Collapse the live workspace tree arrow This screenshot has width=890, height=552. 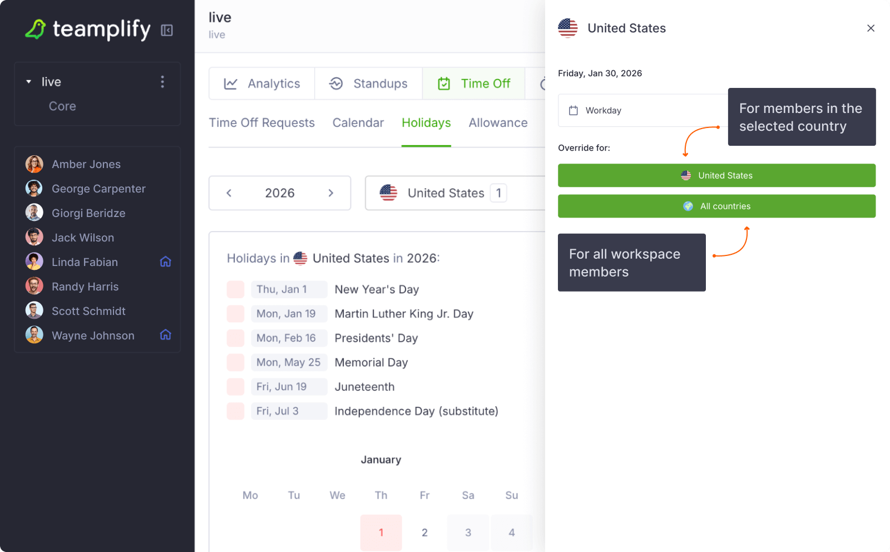[x=29, y=82]
